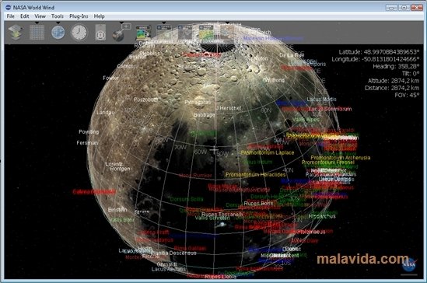The image size is (427, 283).
Task: Open the Tools menu
Action: coord(58,16)
